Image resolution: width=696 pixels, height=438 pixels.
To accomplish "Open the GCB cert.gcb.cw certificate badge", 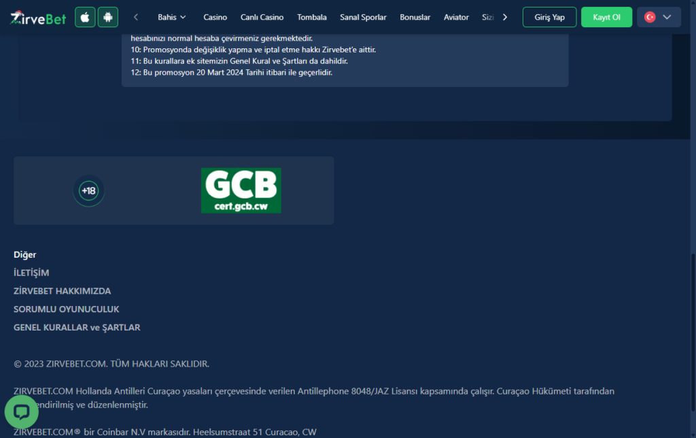I will click(241, 190).
